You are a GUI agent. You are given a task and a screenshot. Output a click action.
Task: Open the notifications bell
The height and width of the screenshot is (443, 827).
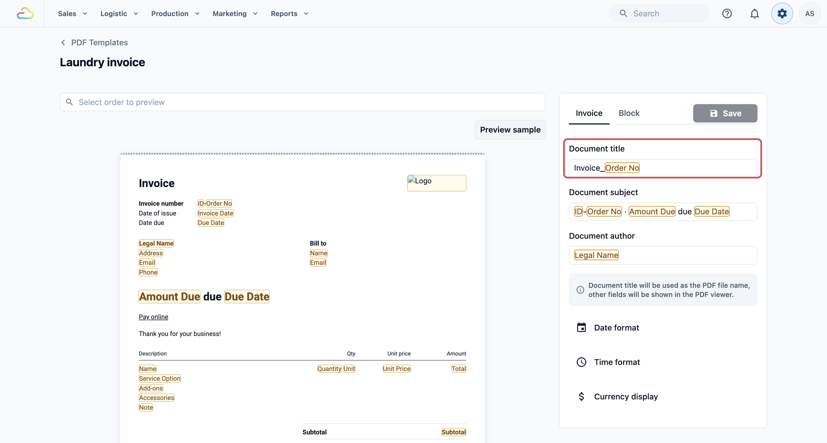click(x=754, y=13)
